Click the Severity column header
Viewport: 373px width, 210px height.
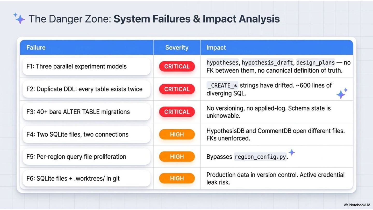[177, 47]
